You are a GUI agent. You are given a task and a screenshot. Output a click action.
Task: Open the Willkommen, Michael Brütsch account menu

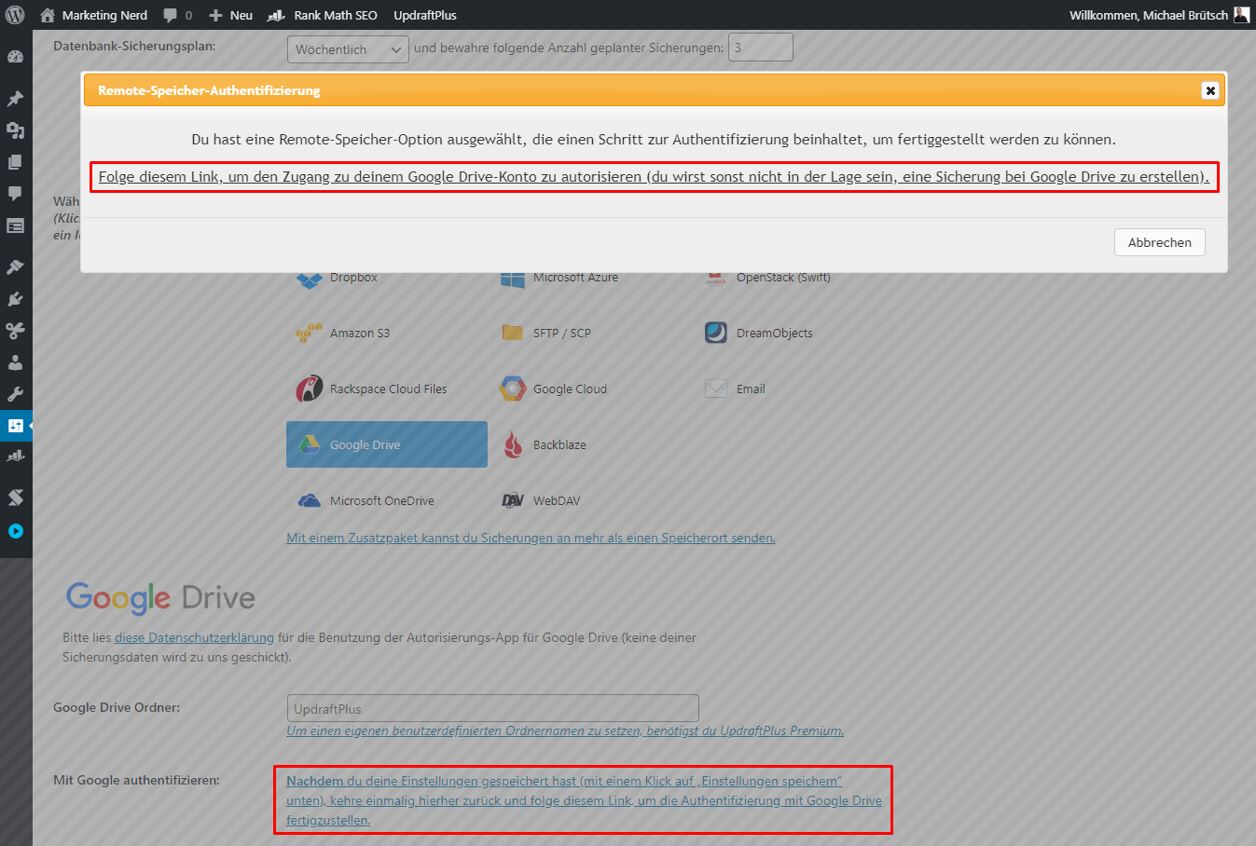tap(1159, 15)
